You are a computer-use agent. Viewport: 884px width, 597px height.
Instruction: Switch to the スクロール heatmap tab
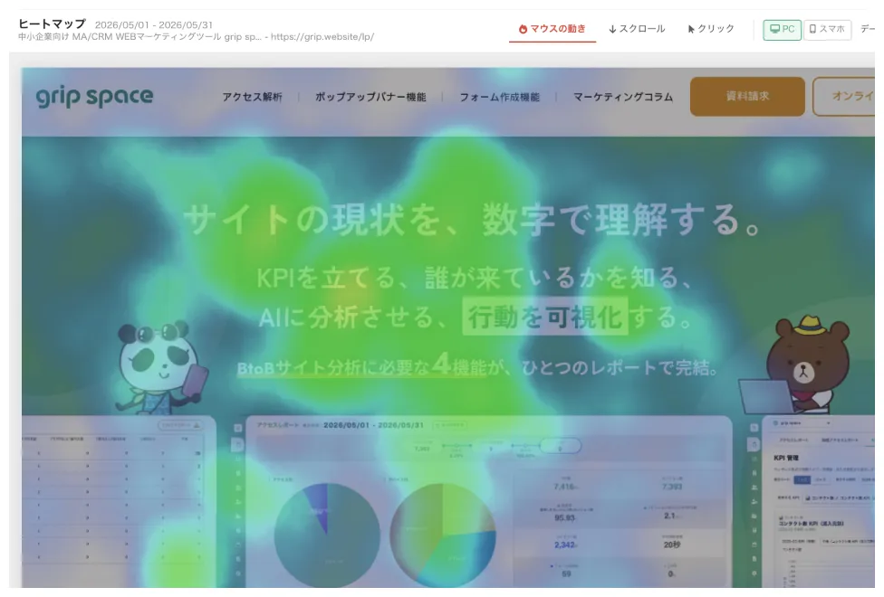[637, 29]
